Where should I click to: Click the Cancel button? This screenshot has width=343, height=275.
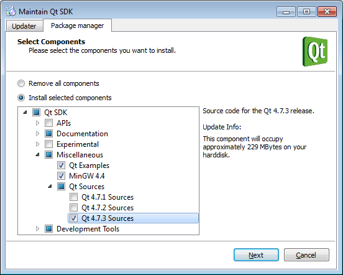click(306, 255)
